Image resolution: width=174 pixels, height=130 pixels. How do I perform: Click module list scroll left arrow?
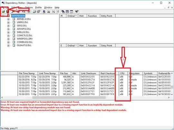[2, 98]
